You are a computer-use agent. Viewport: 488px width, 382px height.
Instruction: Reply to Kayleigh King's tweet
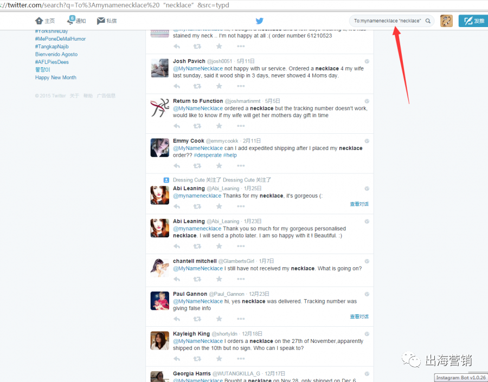[x=177, y=359]
